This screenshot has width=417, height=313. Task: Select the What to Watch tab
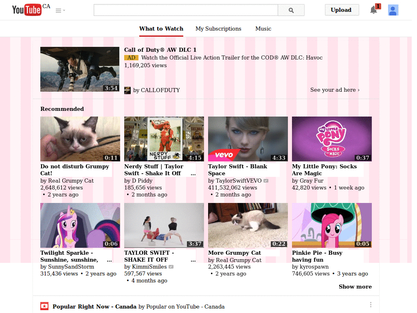pyautogui.click(x=161, y=29)
